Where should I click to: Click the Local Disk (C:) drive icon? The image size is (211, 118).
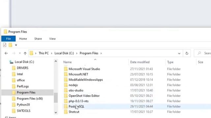[x=11, y=62]
